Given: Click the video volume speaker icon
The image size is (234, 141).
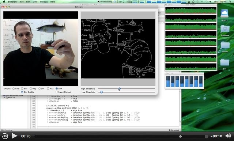Looking at the screenshot, I should pos(228,136).
